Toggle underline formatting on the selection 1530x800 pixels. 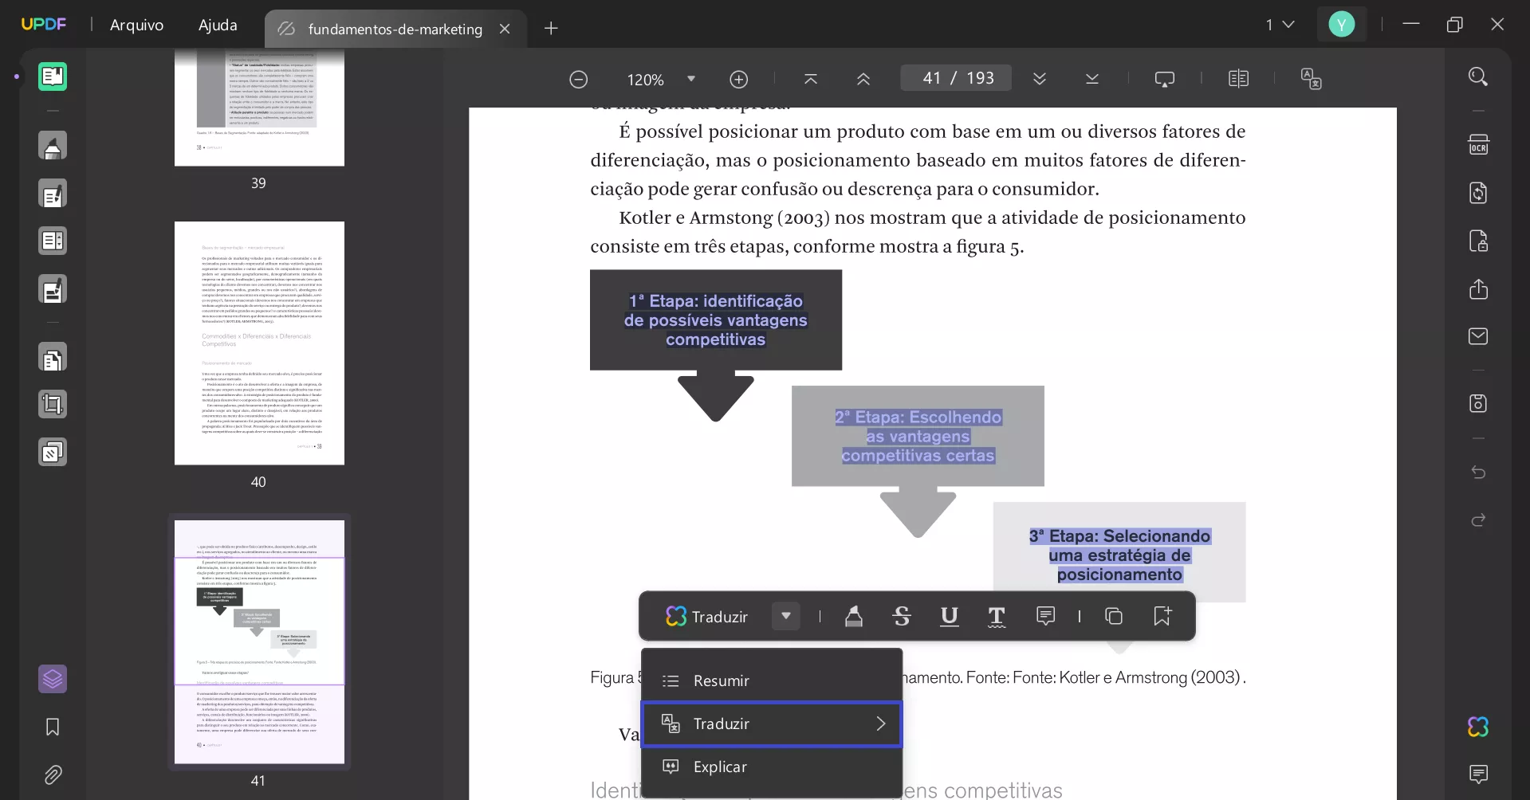(x=949, y=616)
